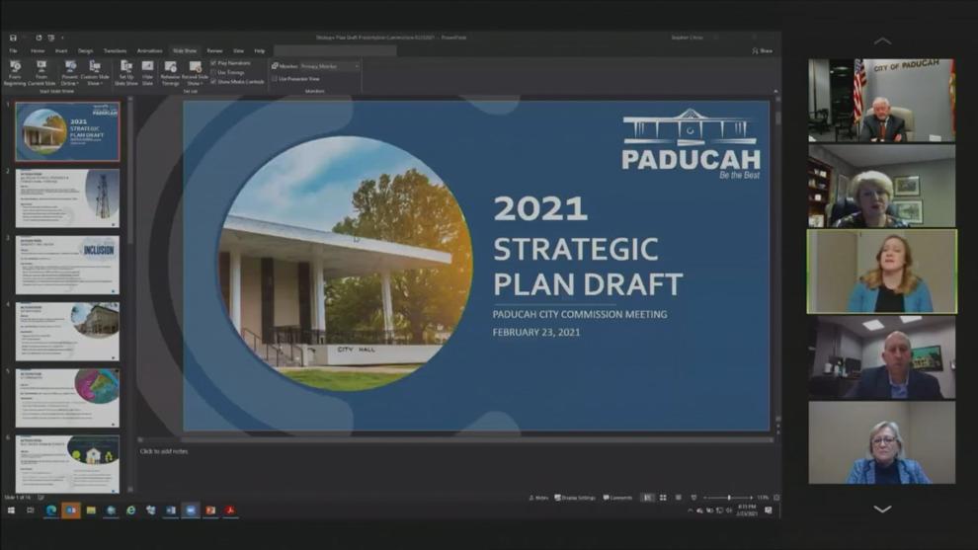Open Windows Start menu
Screen dimensions: 978x550
click(x=11, y=511)
